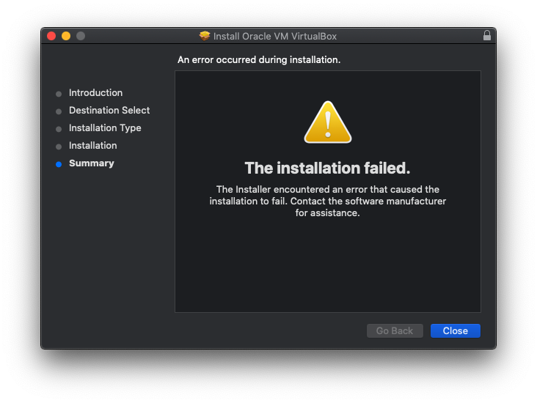
Task: Click the Installation step bullet
Action: 59,147
